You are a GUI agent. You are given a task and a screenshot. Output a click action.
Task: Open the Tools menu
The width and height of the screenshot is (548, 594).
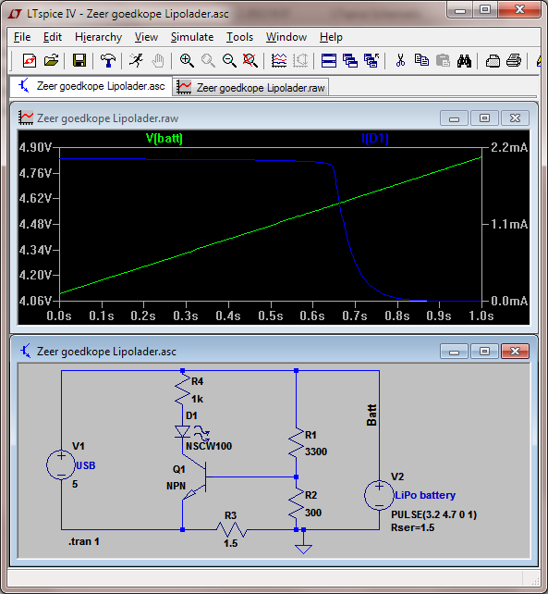[x=239, y=37]
